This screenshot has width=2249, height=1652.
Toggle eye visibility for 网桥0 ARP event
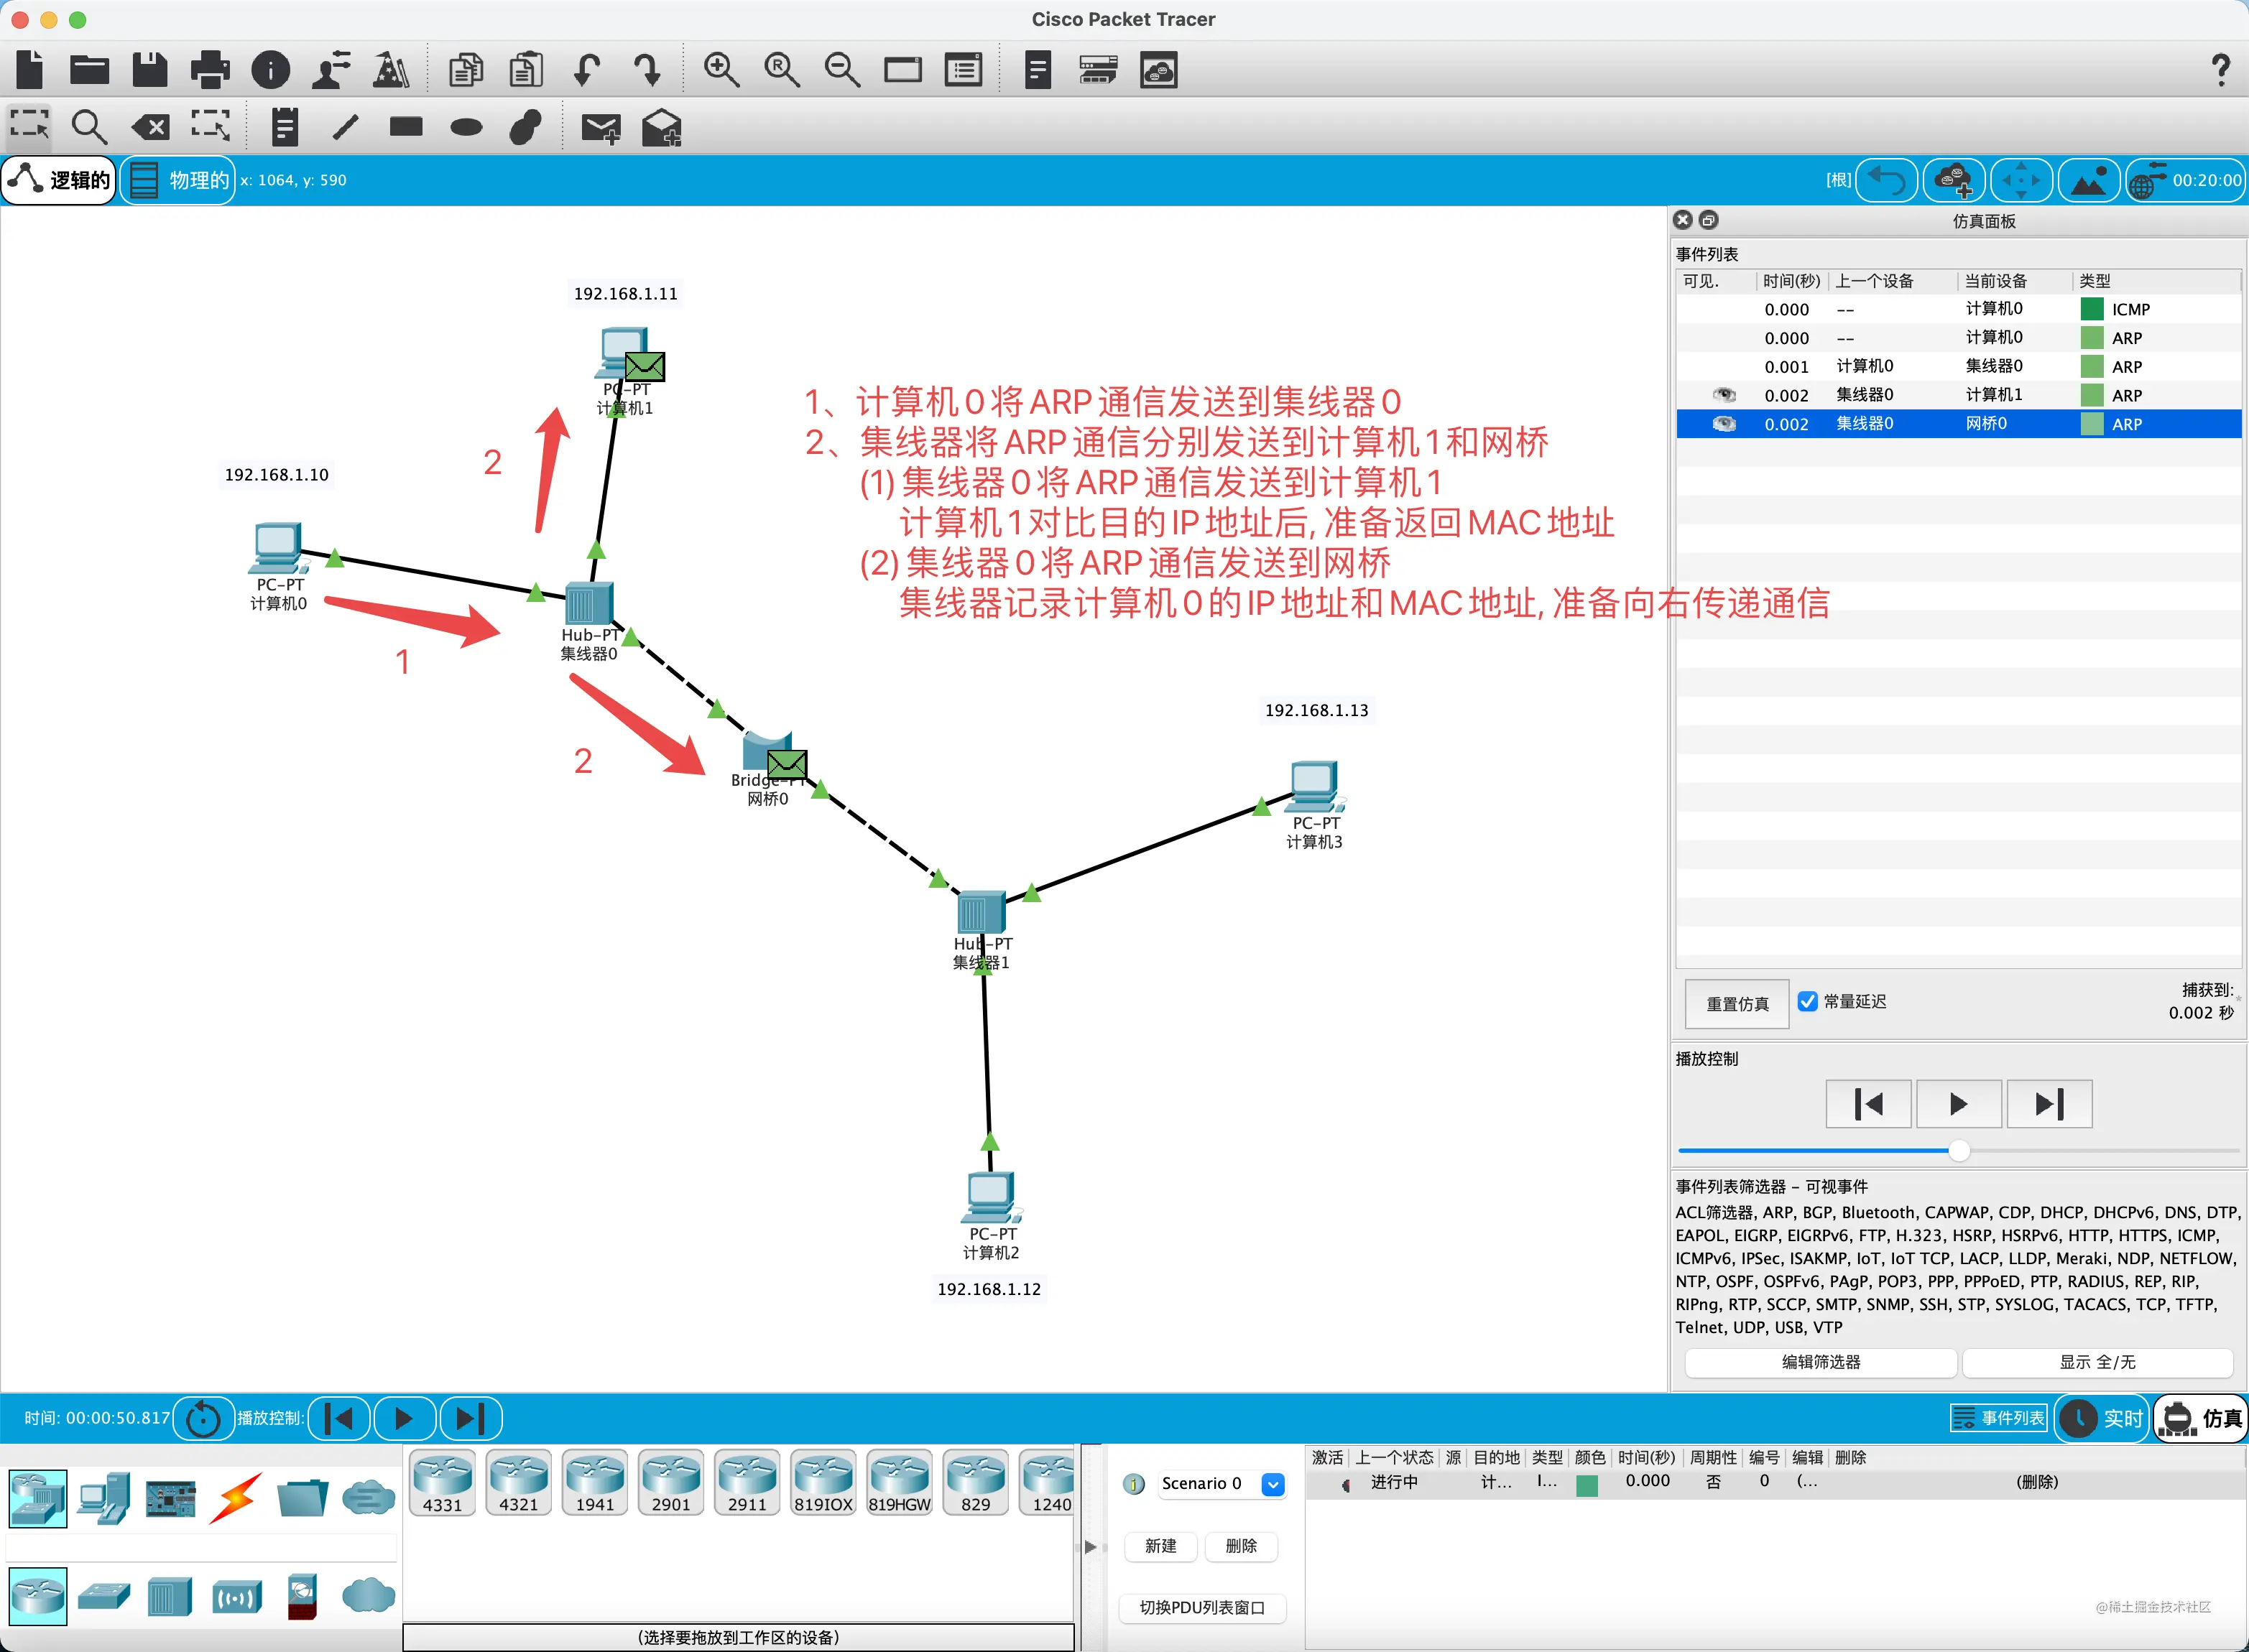(1724, 424)
